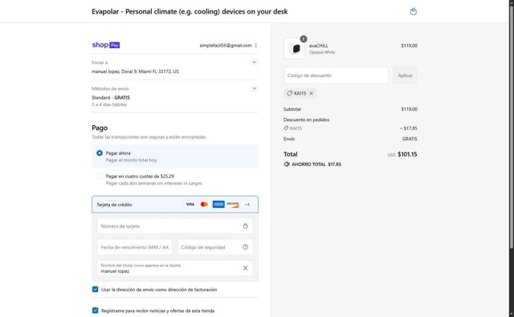The image size is (514, 317).
Task: Open the shopping bag cart icon
Action: (x=414, y=11)
